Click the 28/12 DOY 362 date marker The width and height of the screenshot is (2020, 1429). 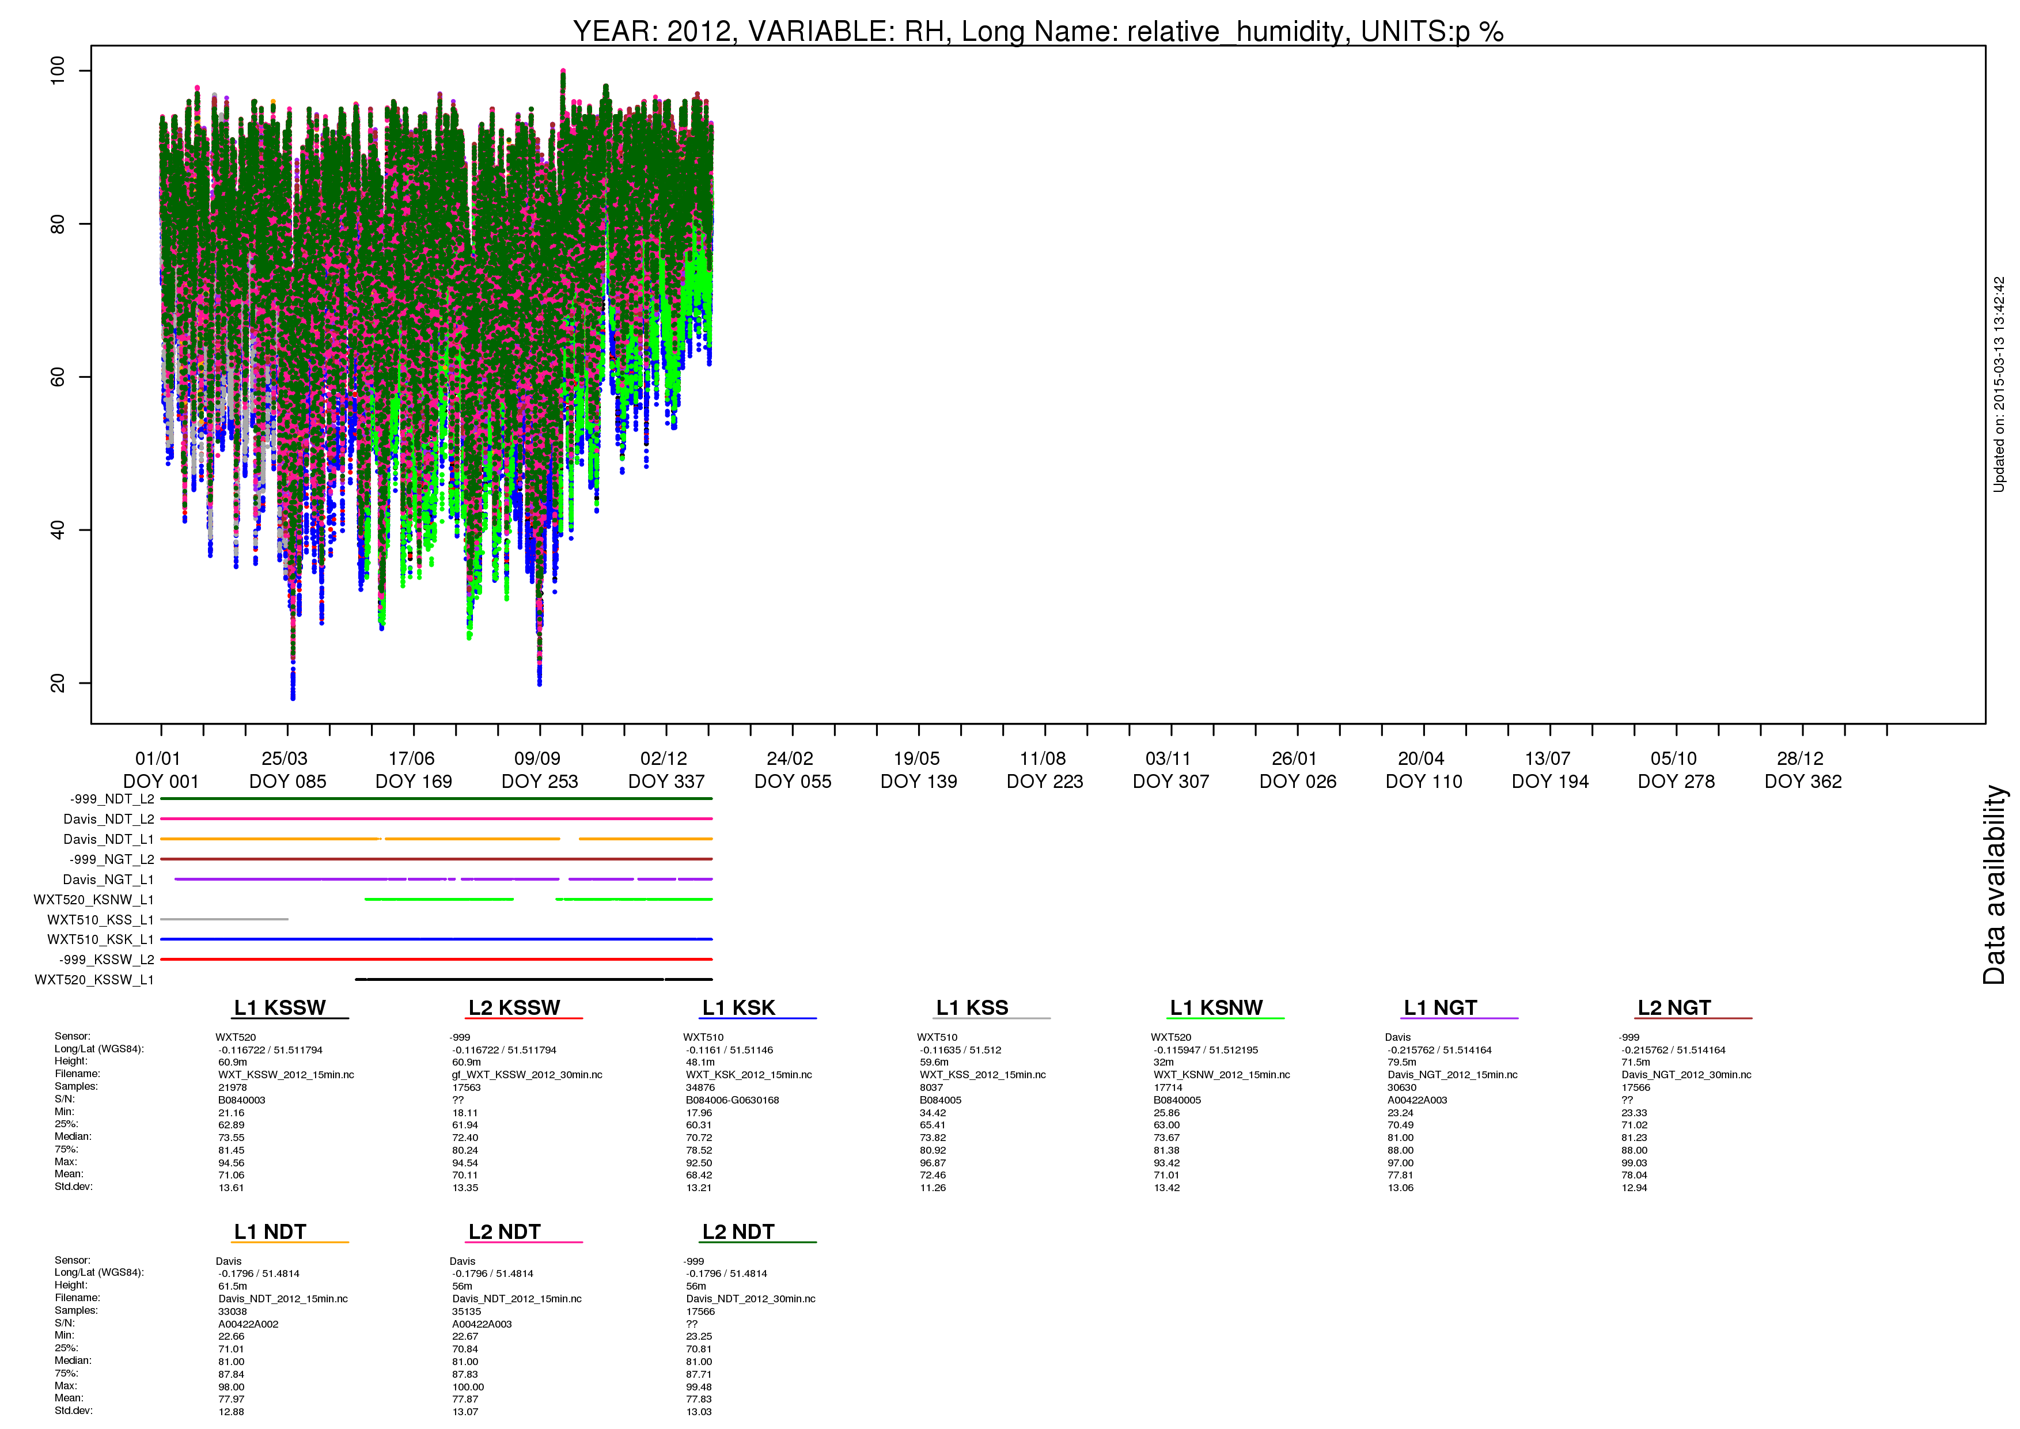pyautogui.click(x=1803, y=770)
